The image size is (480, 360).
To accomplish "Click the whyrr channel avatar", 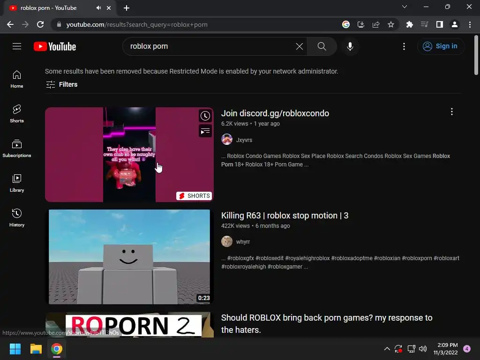I will pyautogui.click(x=227, y=241).
